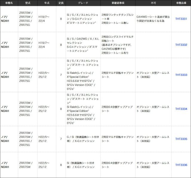
Task: Select オプション・大型アームレスト note in THT3333 row
Action: tap(153, 75)
